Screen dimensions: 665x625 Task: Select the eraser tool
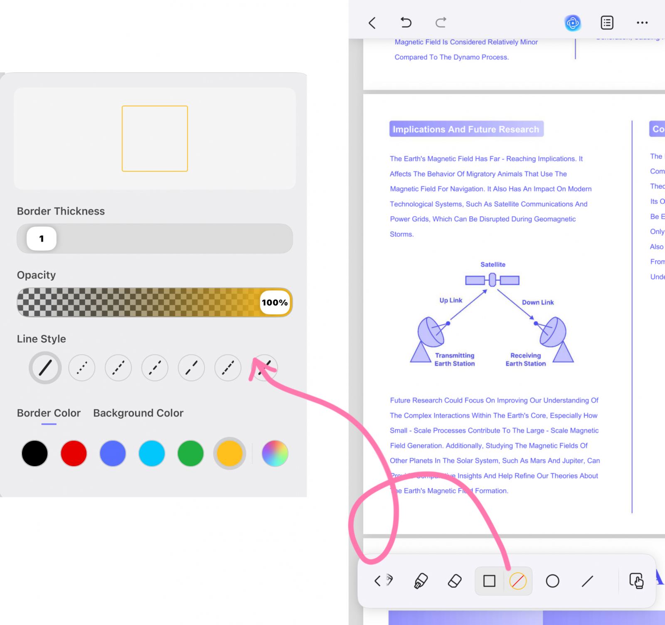click(x=455, y=581)
